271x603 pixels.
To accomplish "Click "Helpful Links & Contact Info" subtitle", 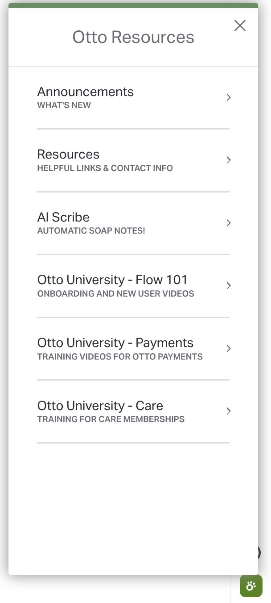I will tap(105, 168).
